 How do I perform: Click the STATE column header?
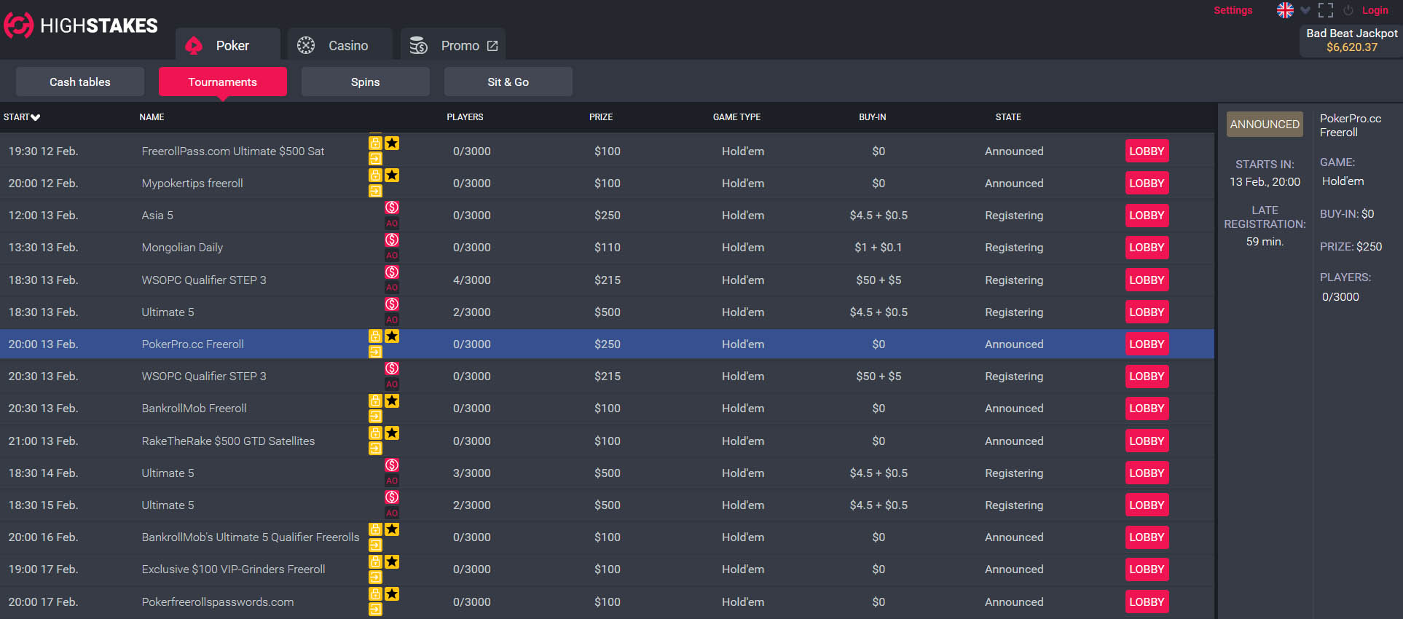[x=1008, y=117]
